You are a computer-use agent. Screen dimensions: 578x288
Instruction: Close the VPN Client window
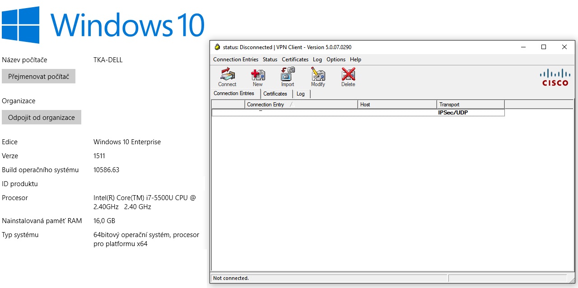pos(564,47)
